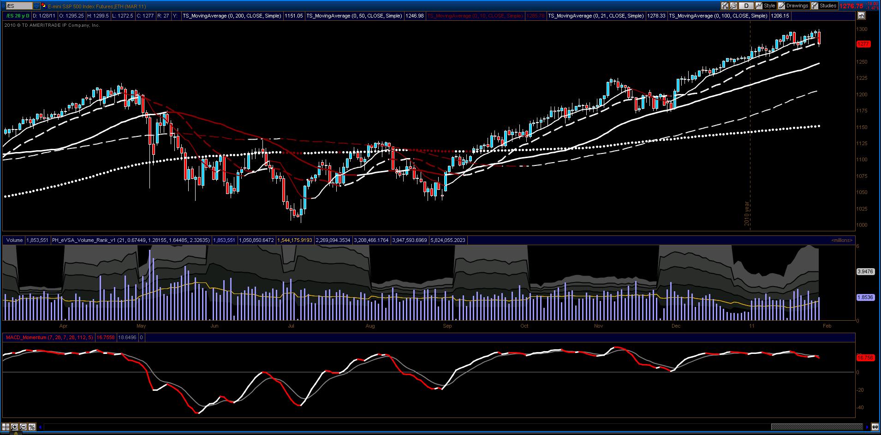
Task: Click the 2010 year vertical marker label
Action: 747,213
